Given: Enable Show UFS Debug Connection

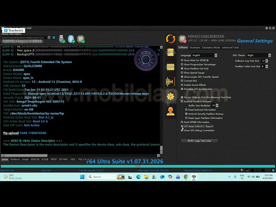Looking at the screenshot, I should pyautogui.click(x=182, y=130).
